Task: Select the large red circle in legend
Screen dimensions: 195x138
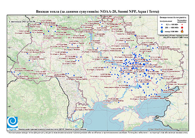Action: tap(182, 27)
